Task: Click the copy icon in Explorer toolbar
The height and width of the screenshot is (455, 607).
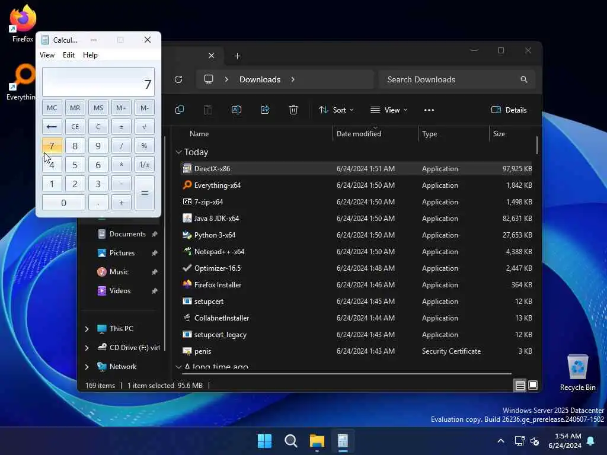Action: 180,110
